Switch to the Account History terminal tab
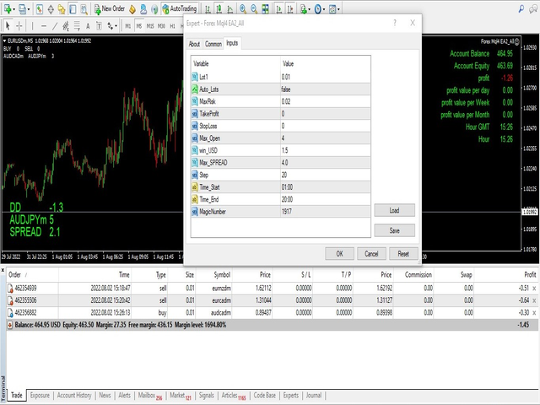 click(74, 396)
